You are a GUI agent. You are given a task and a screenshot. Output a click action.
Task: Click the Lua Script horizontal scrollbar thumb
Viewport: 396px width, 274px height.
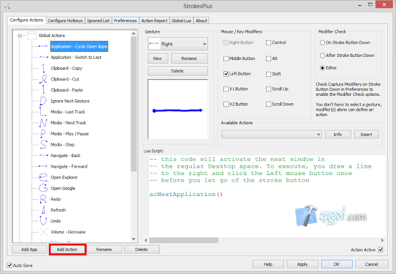pos(184,240)
